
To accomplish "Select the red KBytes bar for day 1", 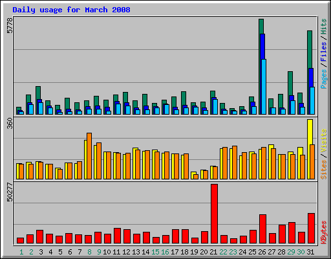I will [21, 240].
